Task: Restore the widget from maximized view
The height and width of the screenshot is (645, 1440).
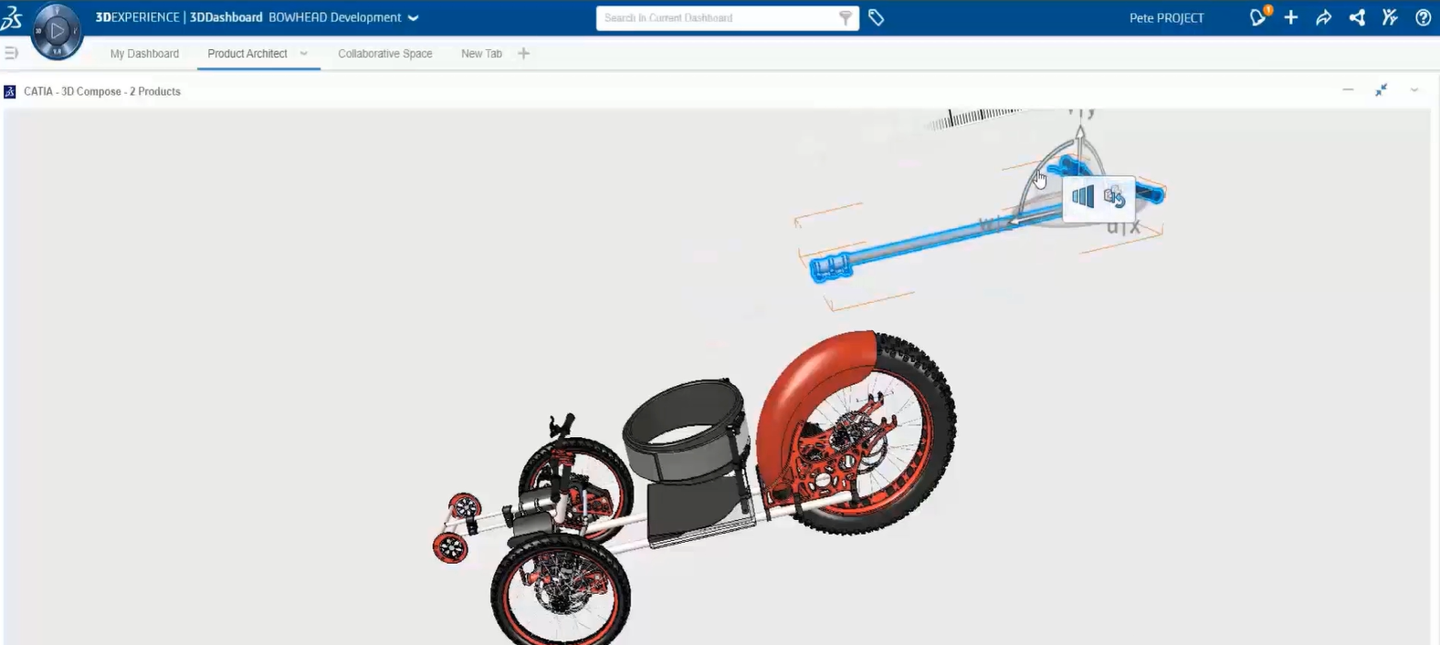Action: point(1381,90)
